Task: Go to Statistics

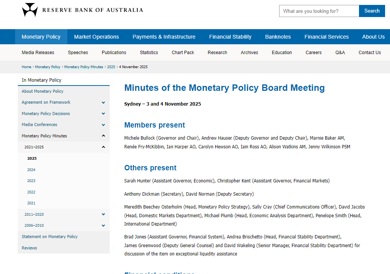Action: (149, 53)
